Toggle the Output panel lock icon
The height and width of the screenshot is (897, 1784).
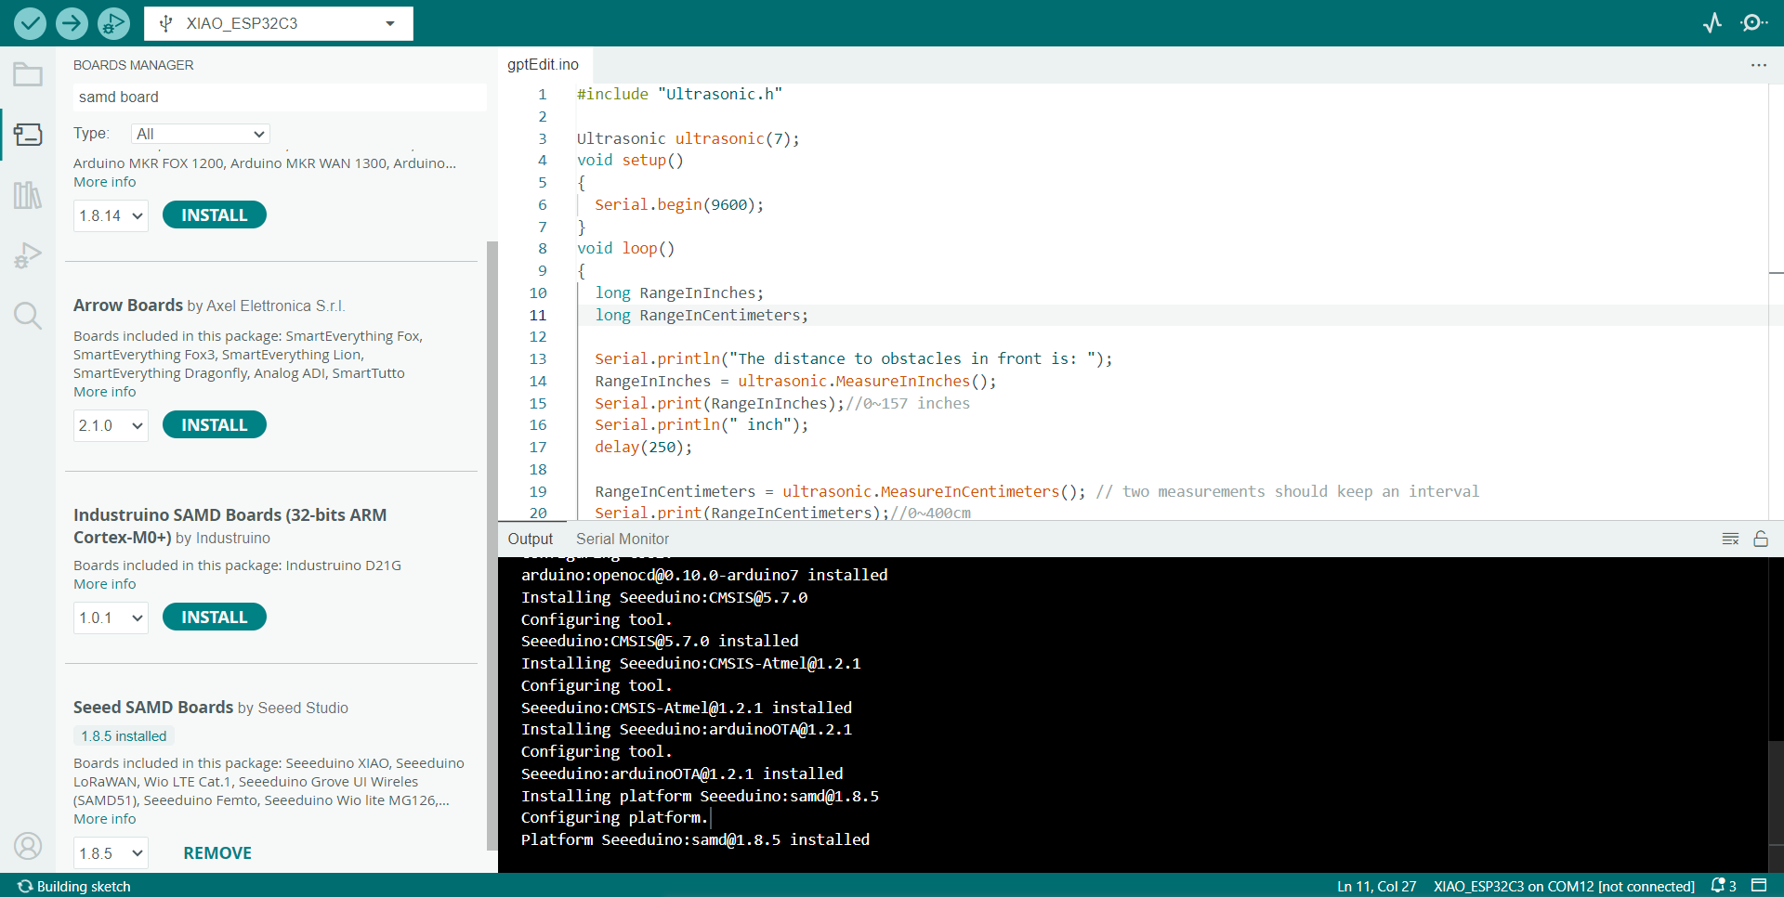coord(1761,539)
